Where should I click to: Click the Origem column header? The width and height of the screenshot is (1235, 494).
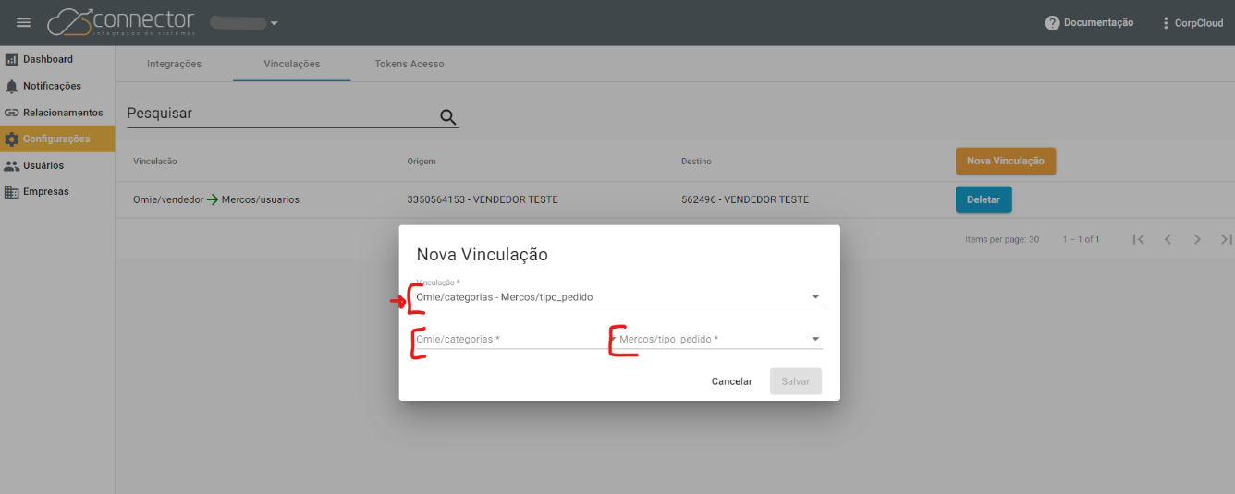pos(422,162)
